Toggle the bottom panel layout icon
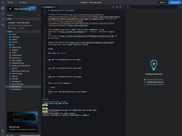 pyautogui.click(x=3, y=135)
